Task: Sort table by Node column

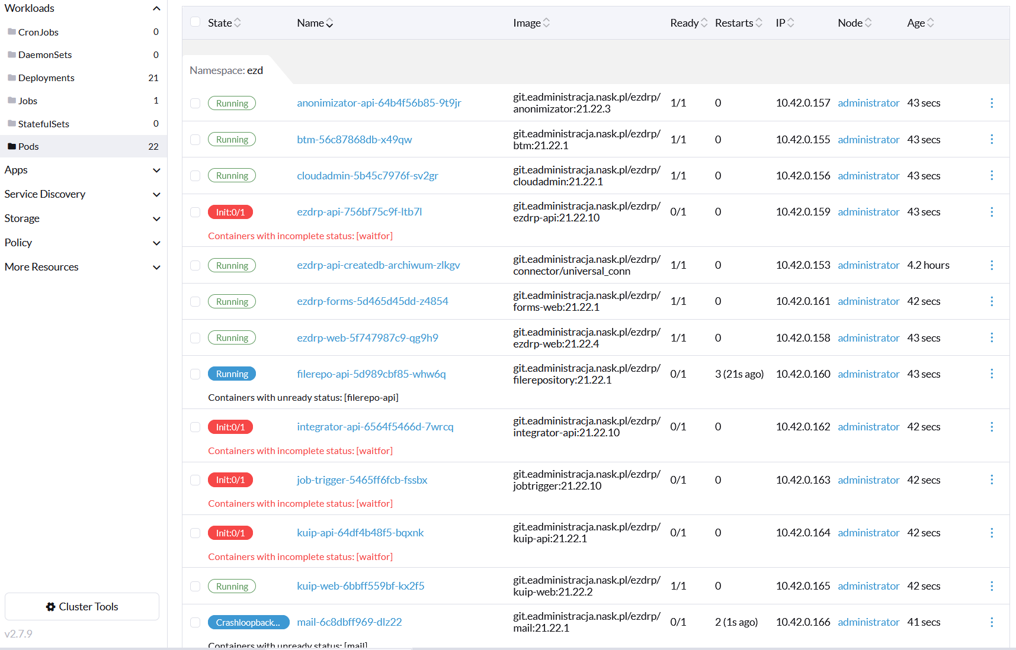Action: coord(855,22)
